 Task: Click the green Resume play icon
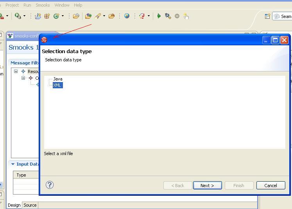(159, 16)
